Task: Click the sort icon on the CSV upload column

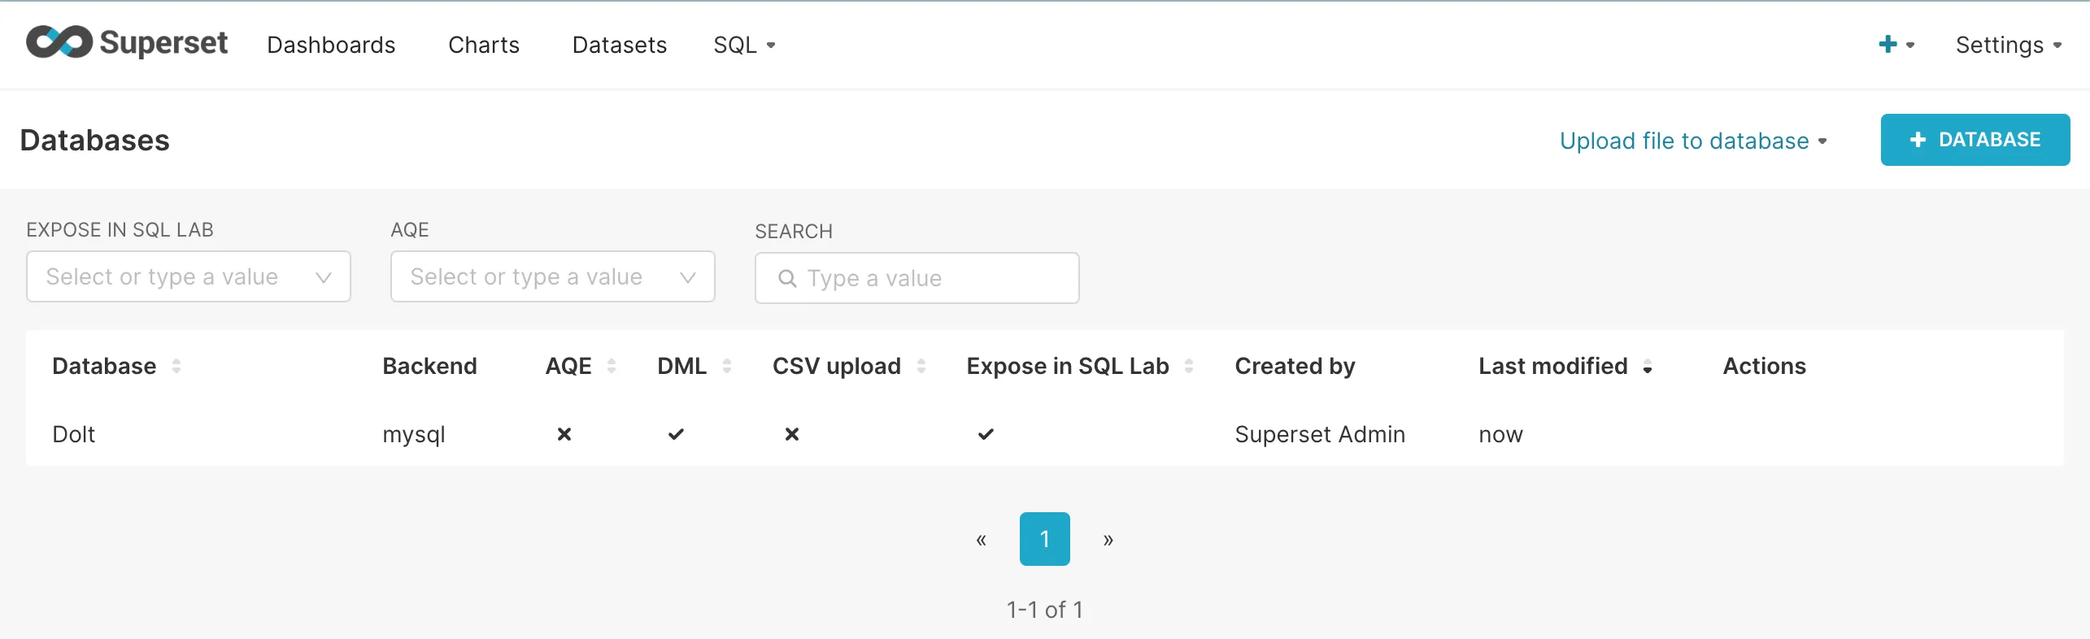Action: [x=921, y=366]
